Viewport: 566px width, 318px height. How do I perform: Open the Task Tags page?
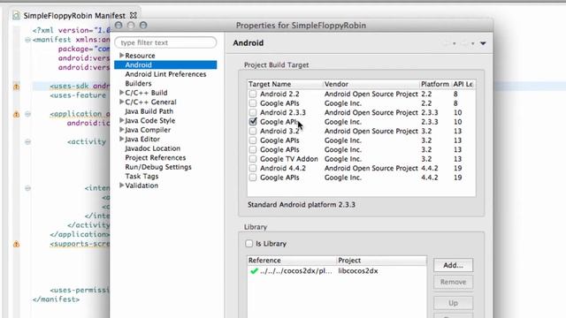[141, 177]
